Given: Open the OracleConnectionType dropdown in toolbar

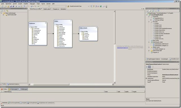Looking at the screenshot, I should (88, 6).
